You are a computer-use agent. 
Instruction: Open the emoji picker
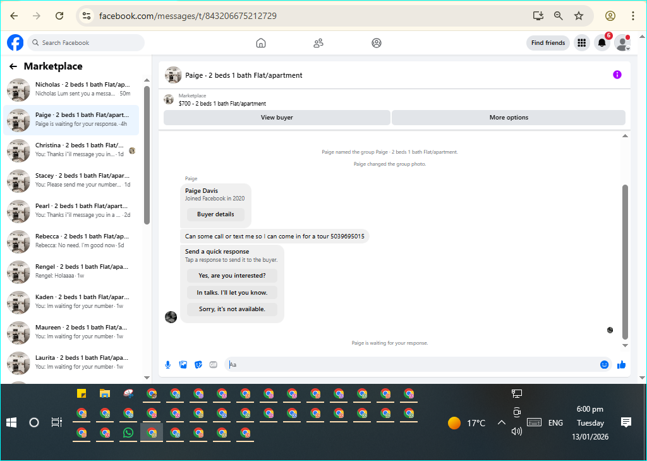(605, 365)
